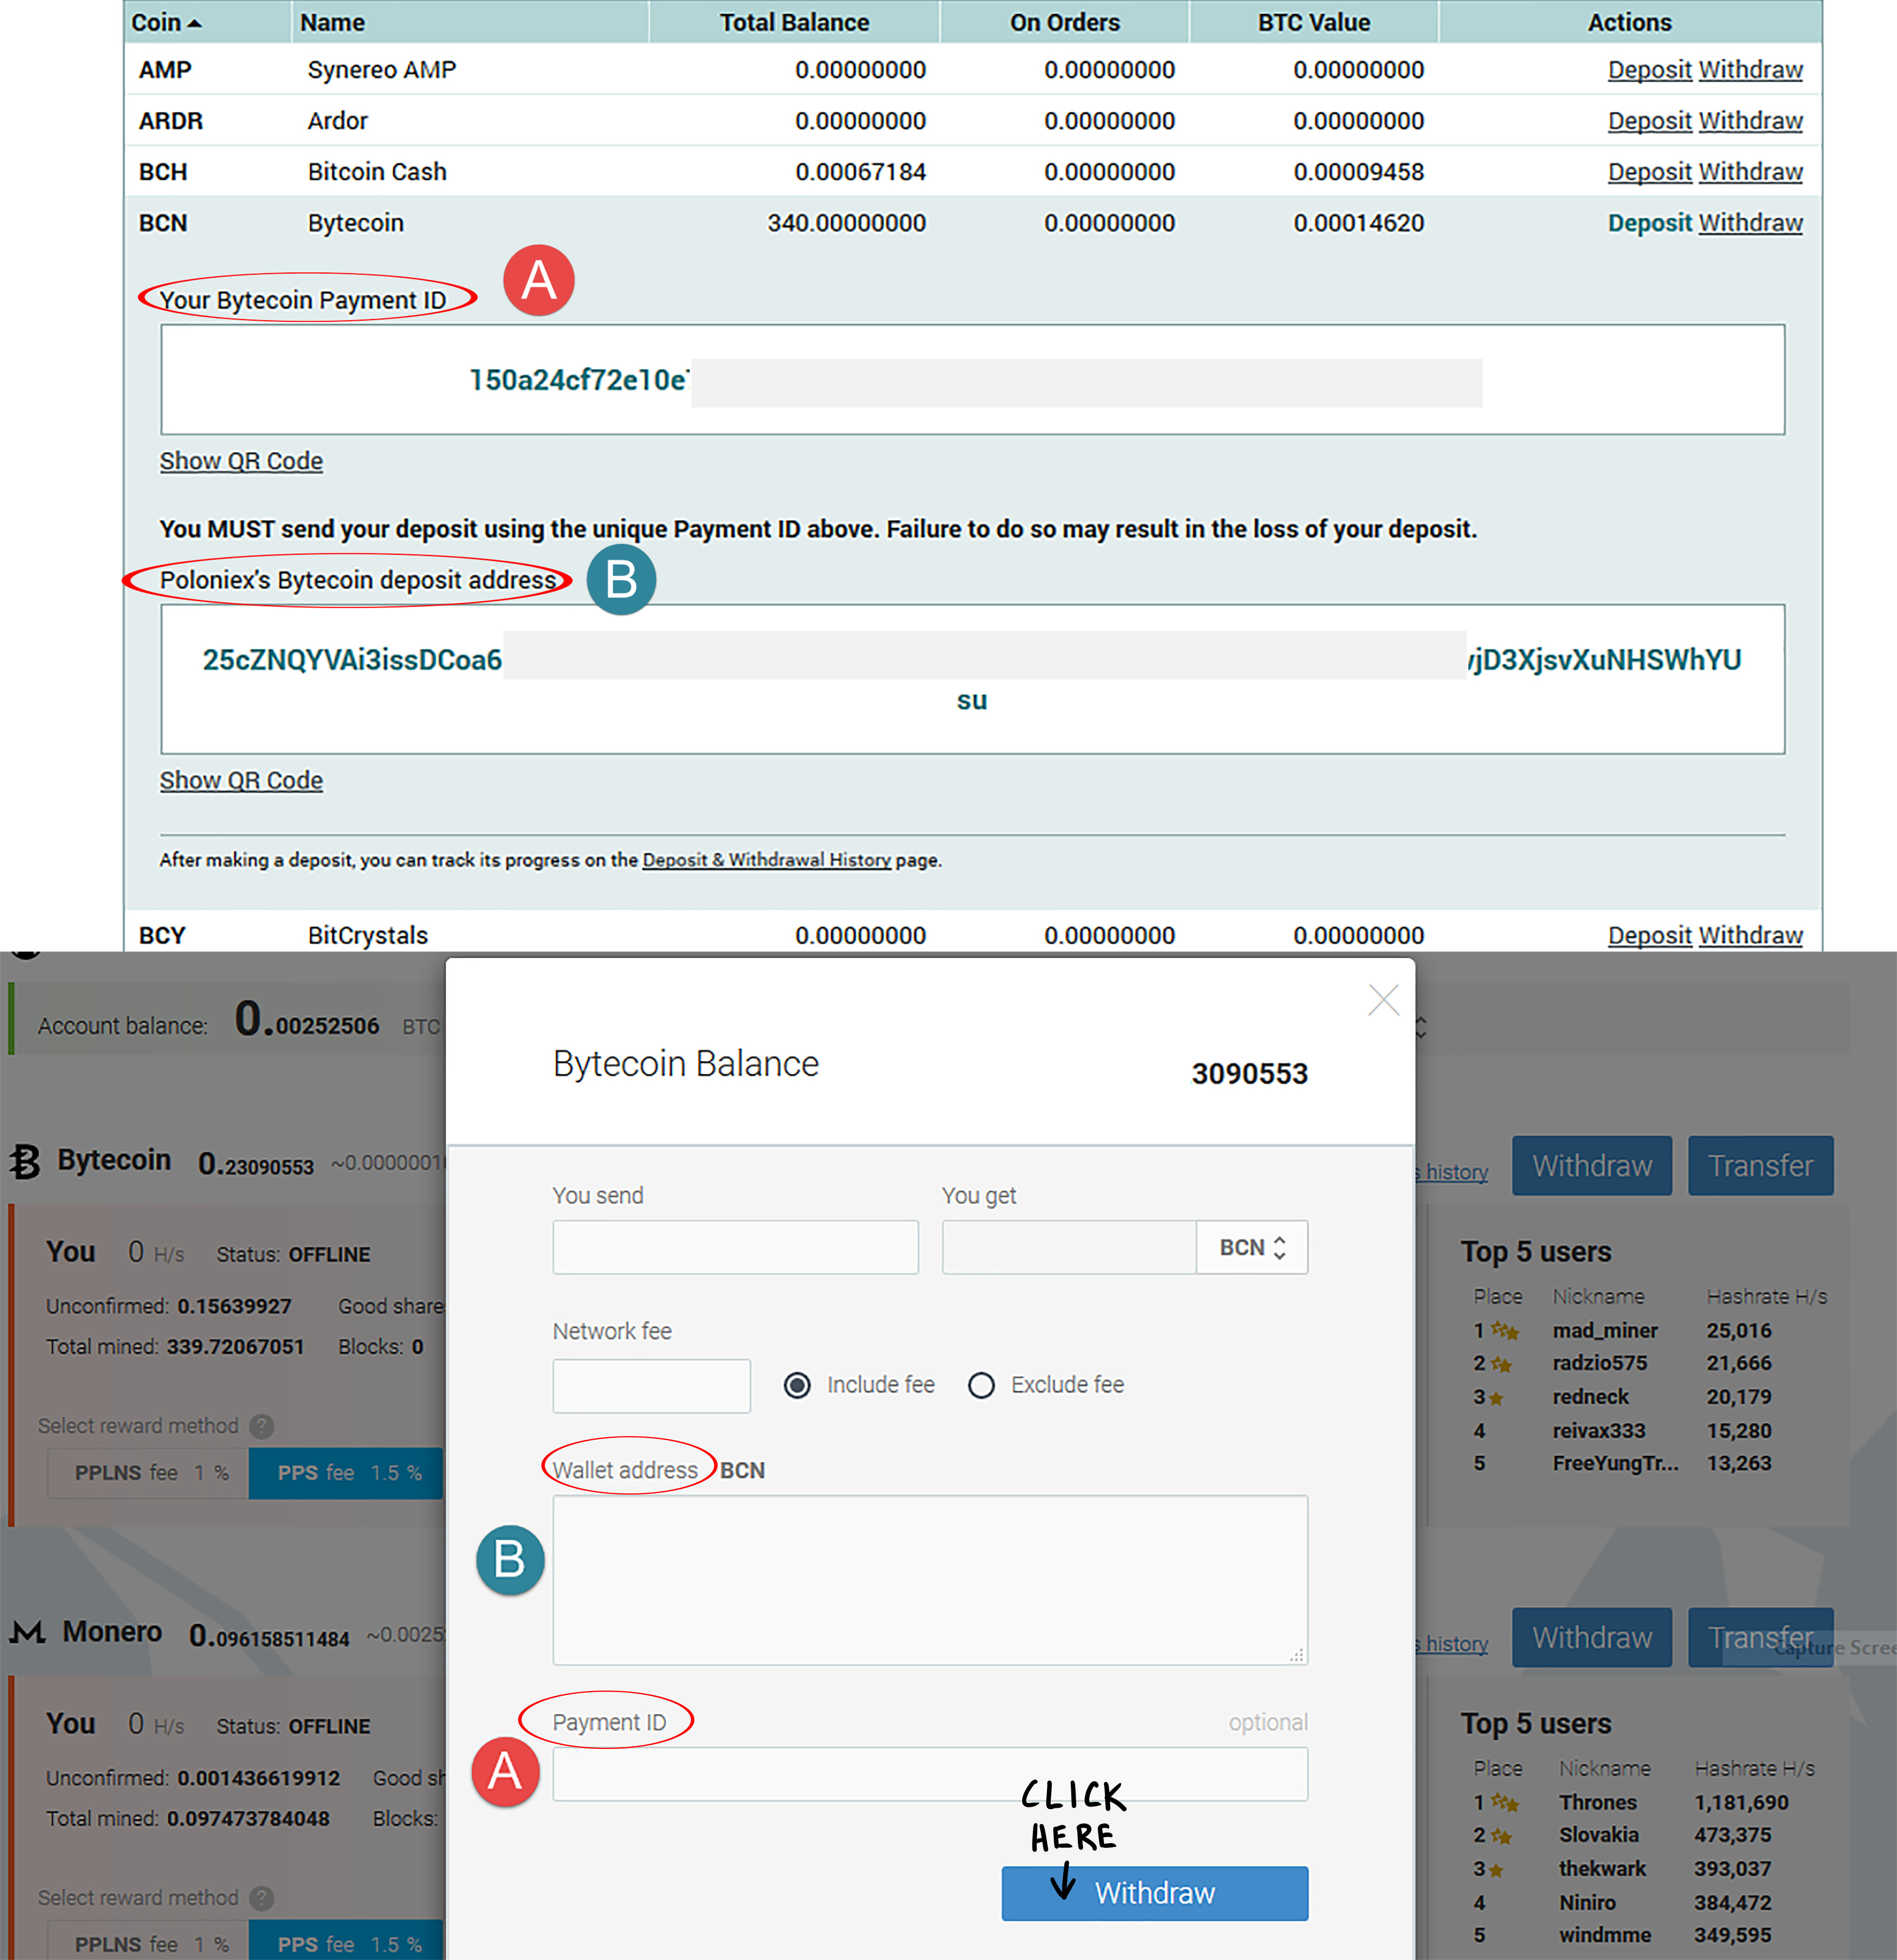Select the Exclude fee radio option
Image resolution: width=1897 pixels, height=1960 pixels.
click(981, 1385)
